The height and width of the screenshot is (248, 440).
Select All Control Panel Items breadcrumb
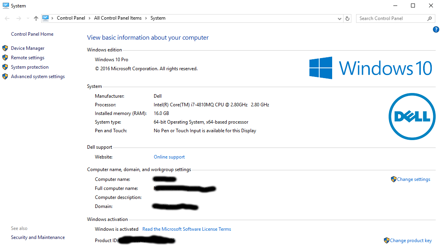[x=118, y=18]
